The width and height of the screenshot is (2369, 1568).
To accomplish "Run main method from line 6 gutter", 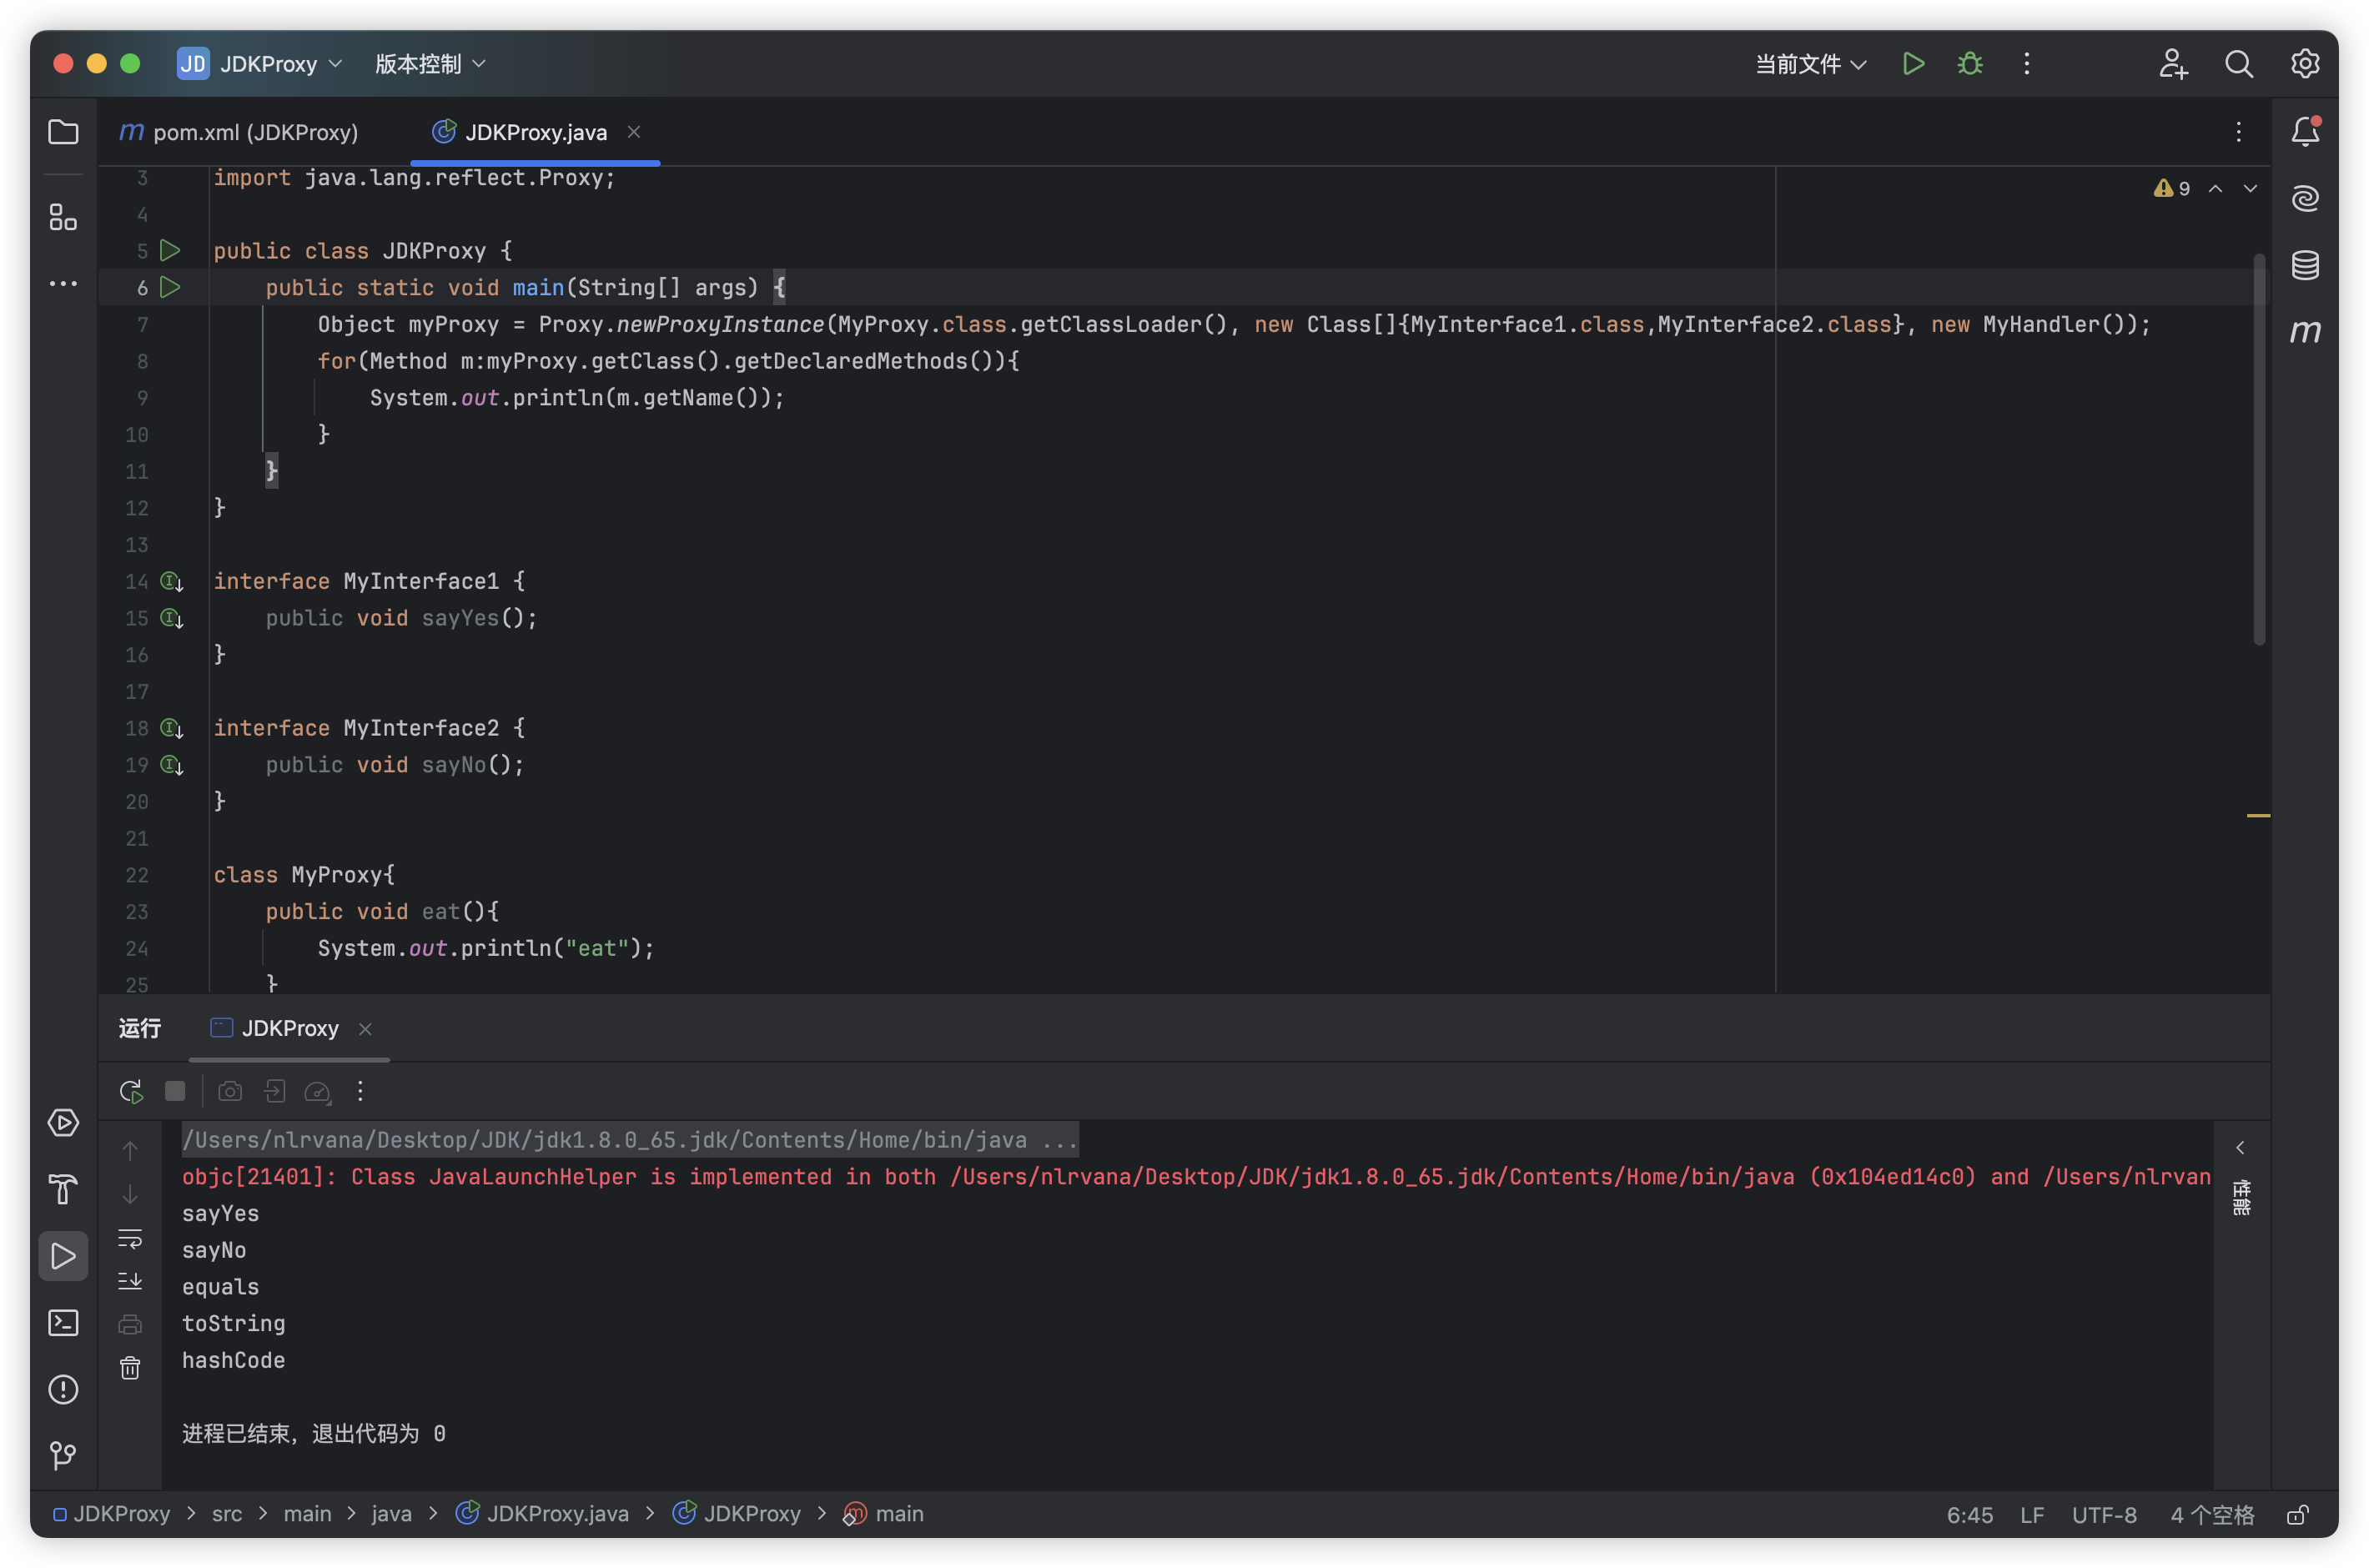I will (171, 287).
